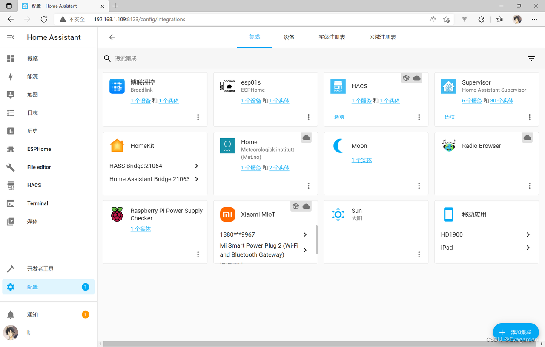
Task: Open 配置 configuration in sidebar
Action: point(49,287)
